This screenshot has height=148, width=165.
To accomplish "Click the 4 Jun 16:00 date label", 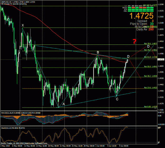I will [112, 146].
